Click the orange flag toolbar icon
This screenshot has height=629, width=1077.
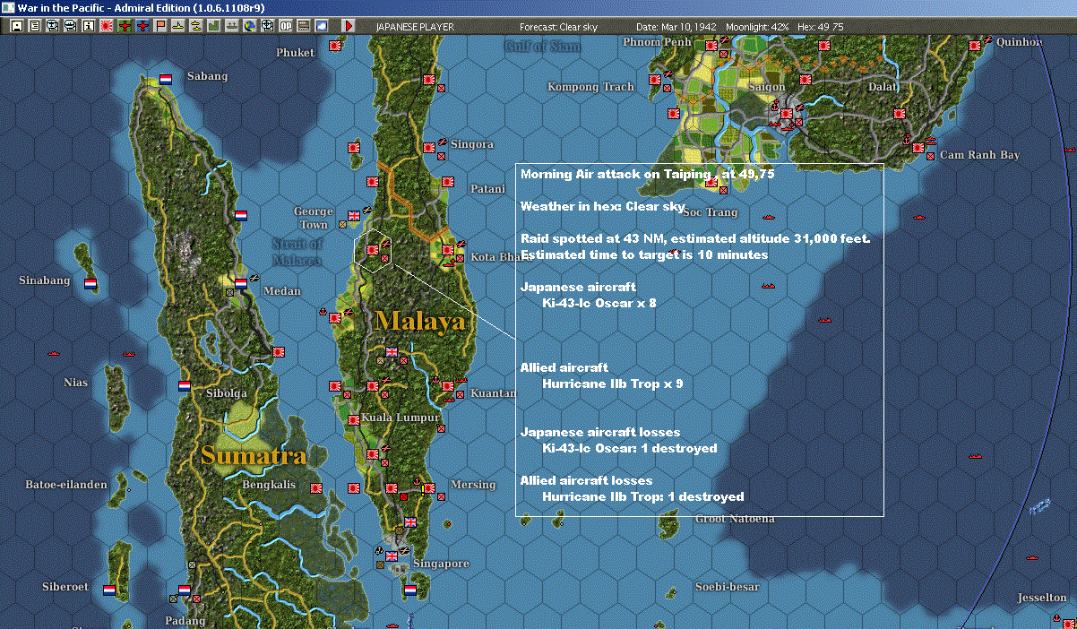(160, 26)
